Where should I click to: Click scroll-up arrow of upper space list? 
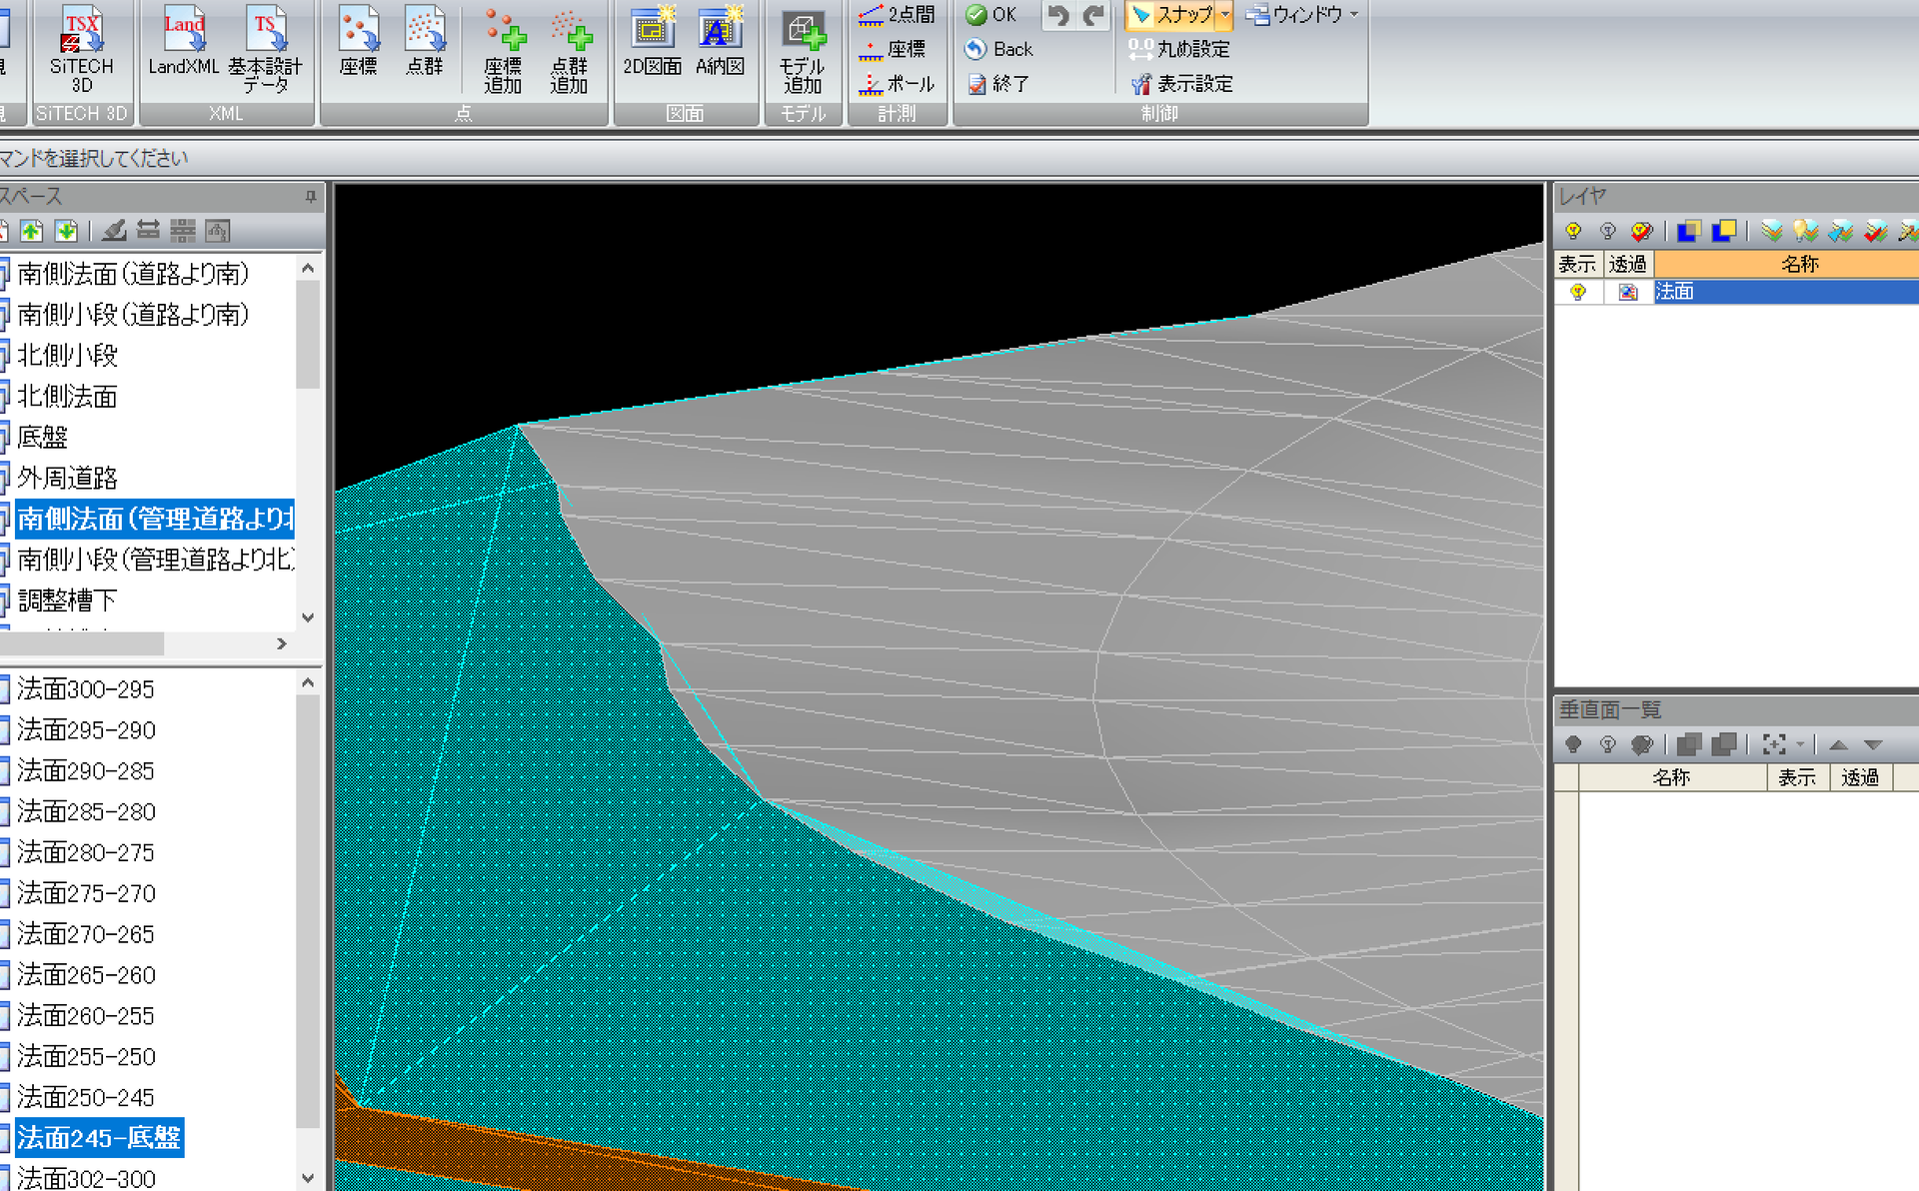click(x=308, y=268)
